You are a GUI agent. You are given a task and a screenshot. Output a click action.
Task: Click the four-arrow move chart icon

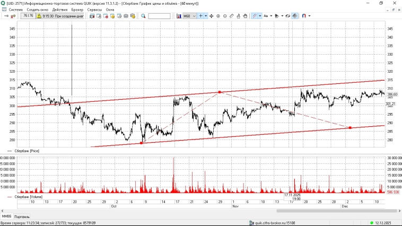click(x=212, y=16)
